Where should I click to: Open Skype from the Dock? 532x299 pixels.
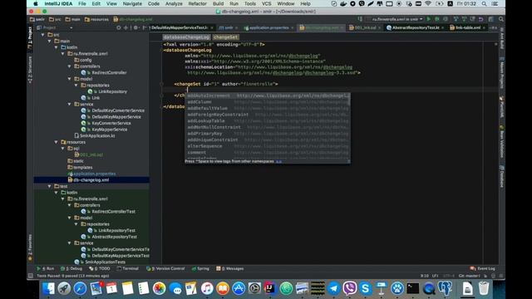coord(365,288)
